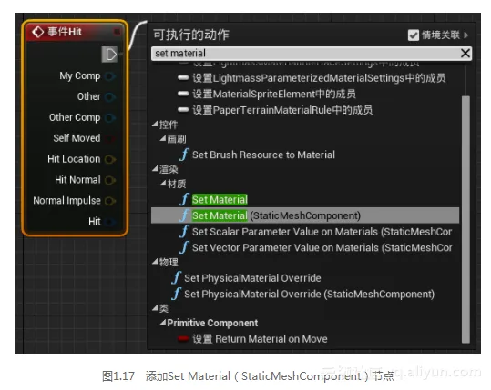The height and width of the screenshot is (390, 491).
Task: Click the execution output pin of Event Hit
Action: tap(109, 55)
